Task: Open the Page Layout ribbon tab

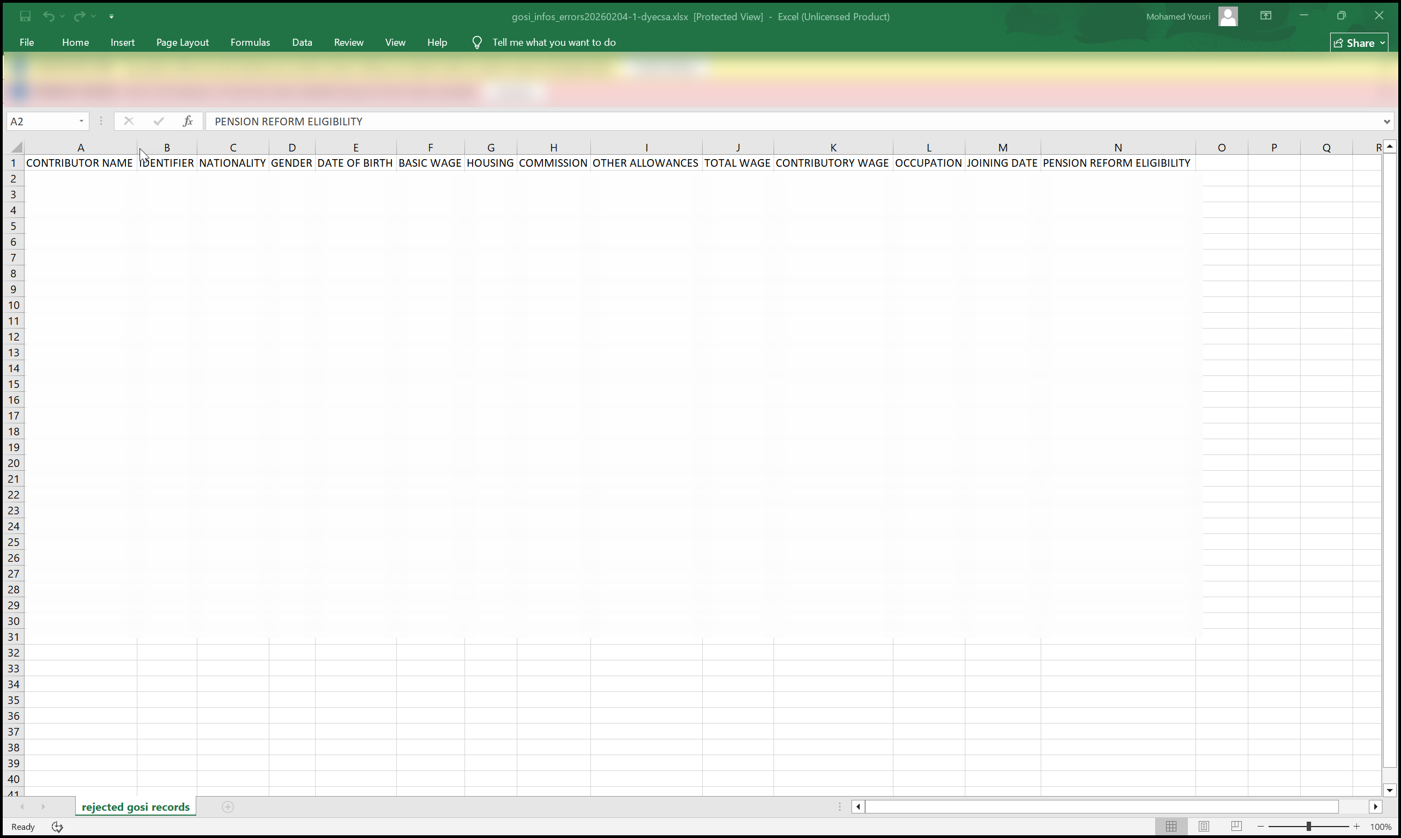Action: point(182,42)
